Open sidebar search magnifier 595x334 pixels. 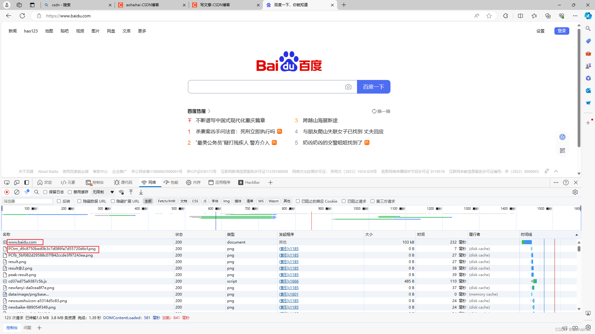click(588, 29)
